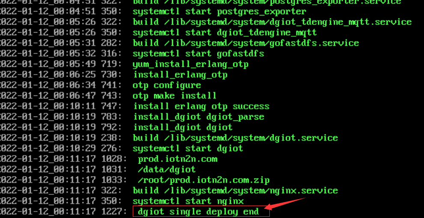Select the 'otp configure' log line
This screenshot has height=218, width=424.
tap(167, 85)
